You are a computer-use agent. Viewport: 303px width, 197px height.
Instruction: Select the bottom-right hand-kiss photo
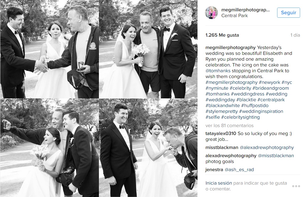click(148, 148)
